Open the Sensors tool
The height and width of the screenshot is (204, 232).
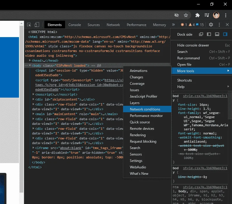(x=147, y=154)
